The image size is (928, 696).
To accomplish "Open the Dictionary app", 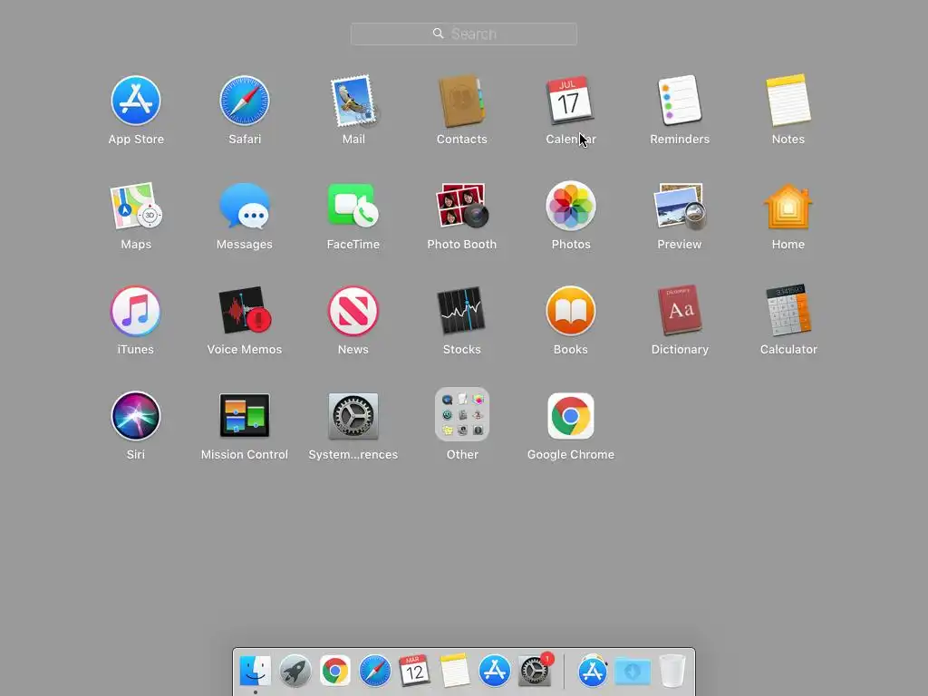I will (680, 312).
